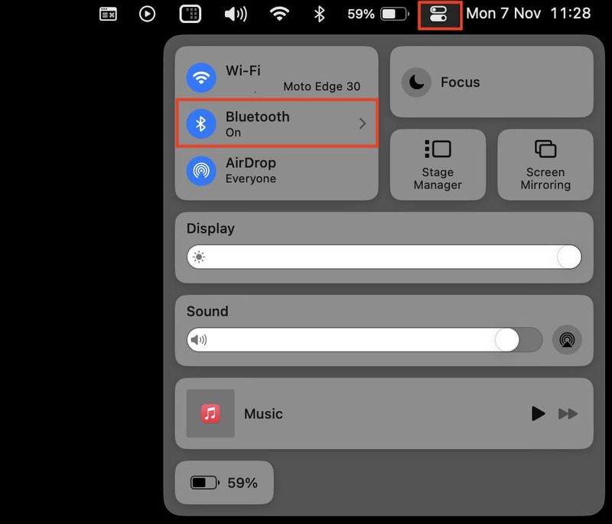Play music in the Music module
The height and width of the screenshot is (524, 612).
(x=538, y=414)
